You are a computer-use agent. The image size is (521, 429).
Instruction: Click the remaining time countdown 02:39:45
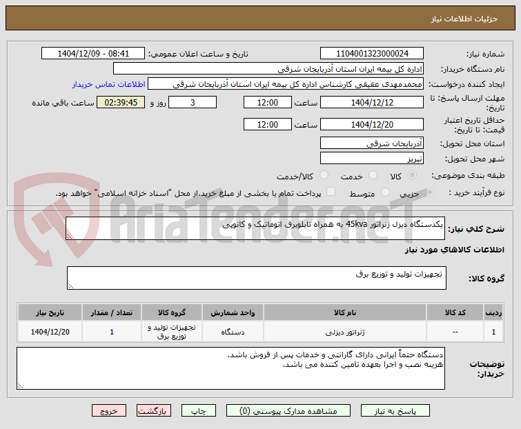(x=121, y=102)
